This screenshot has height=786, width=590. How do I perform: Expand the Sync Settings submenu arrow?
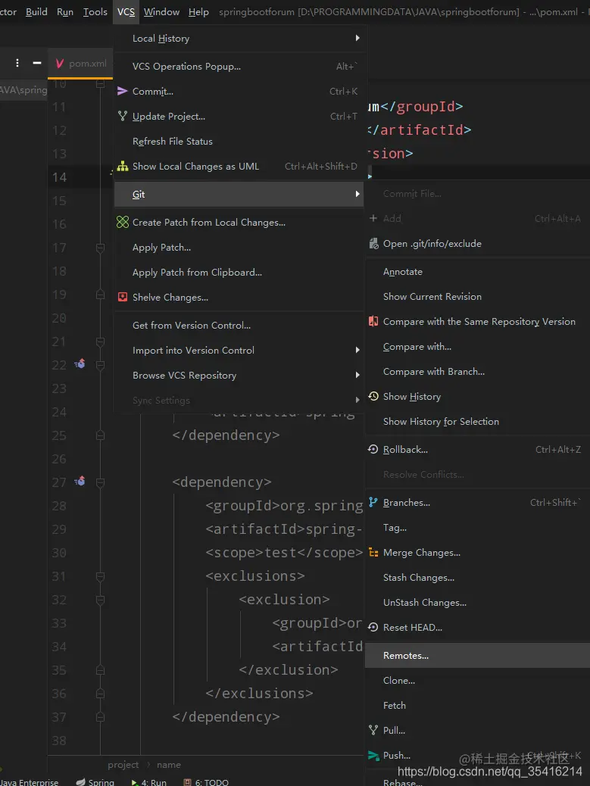point(357,400)
